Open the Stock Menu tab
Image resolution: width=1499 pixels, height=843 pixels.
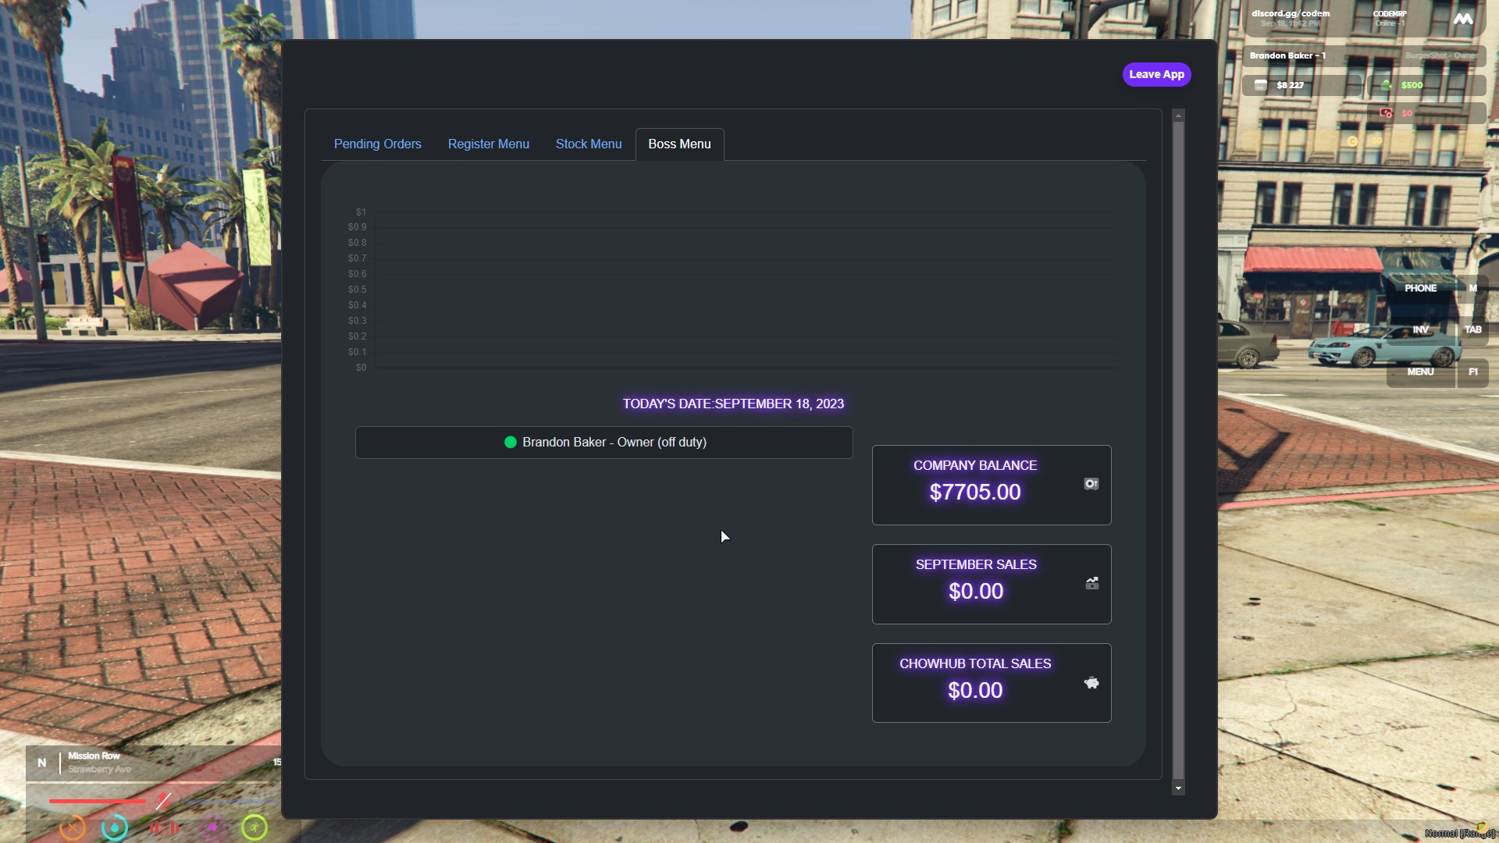point(588,144)
